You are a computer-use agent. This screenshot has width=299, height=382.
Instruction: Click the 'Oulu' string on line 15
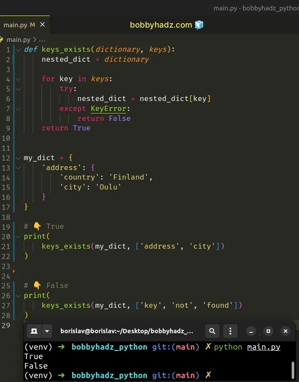click(x=108, y=187)
